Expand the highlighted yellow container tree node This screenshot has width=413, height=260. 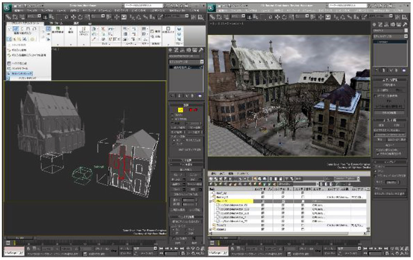[x=212, y=201]
